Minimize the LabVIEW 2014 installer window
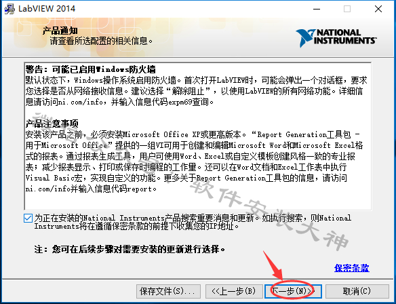The width and height of the screenshot is (396, 304). pos(317,9)
